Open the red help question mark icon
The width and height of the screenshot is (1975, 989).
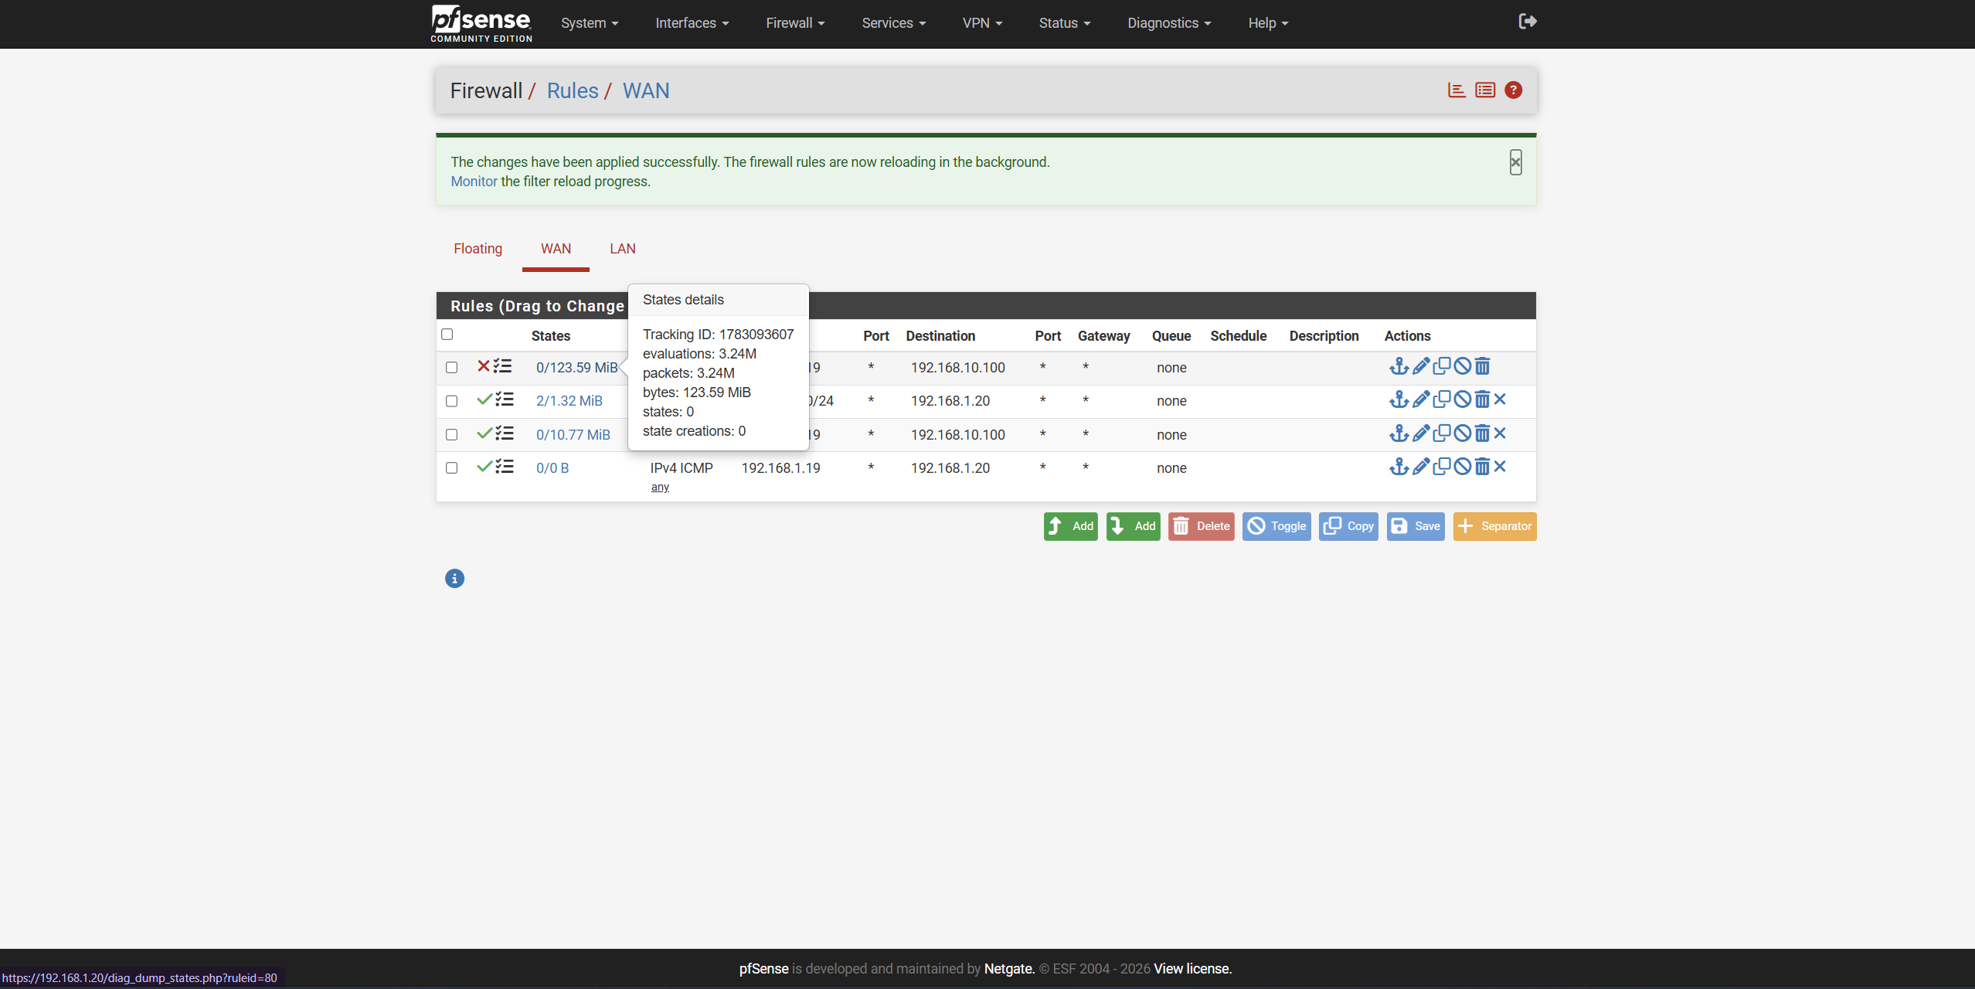(x=1514, y=90)
